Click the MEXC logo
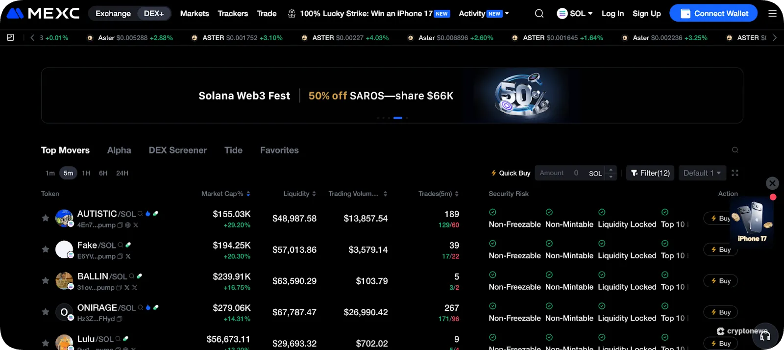 (x=43, y=13)
